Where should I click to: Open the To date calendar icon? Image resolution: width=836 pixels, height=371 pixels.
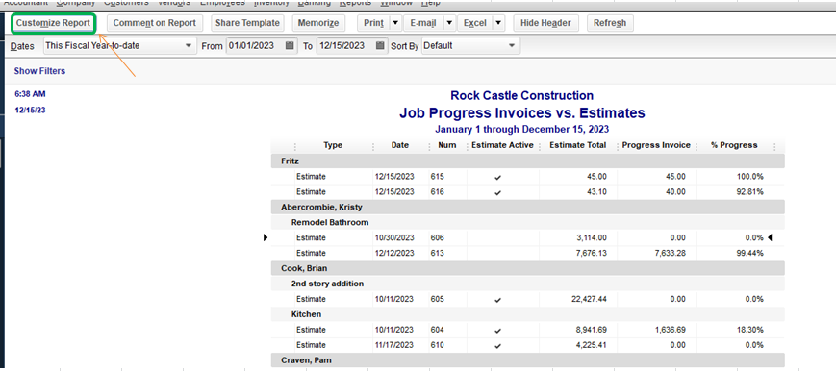[x=380, y=46]
